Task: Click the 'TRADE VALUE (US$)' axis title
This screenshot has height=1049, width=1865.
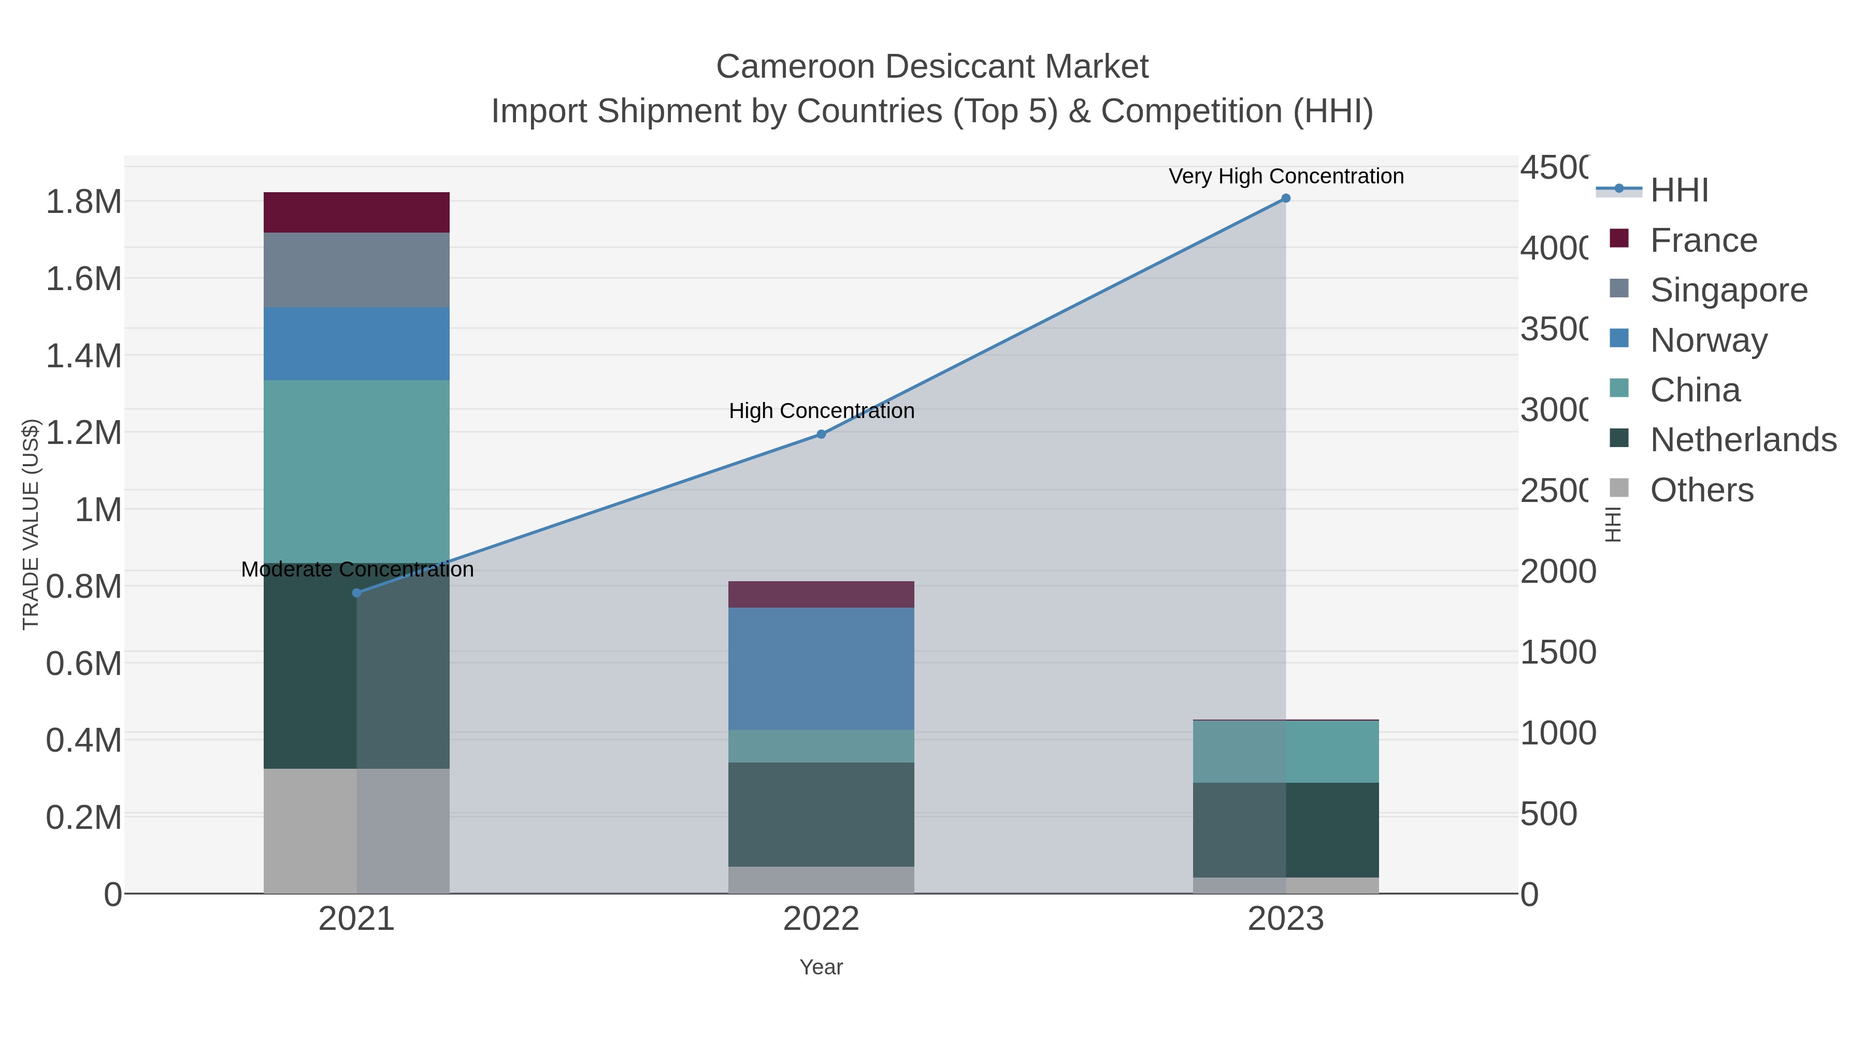Action: coord(31,524)
